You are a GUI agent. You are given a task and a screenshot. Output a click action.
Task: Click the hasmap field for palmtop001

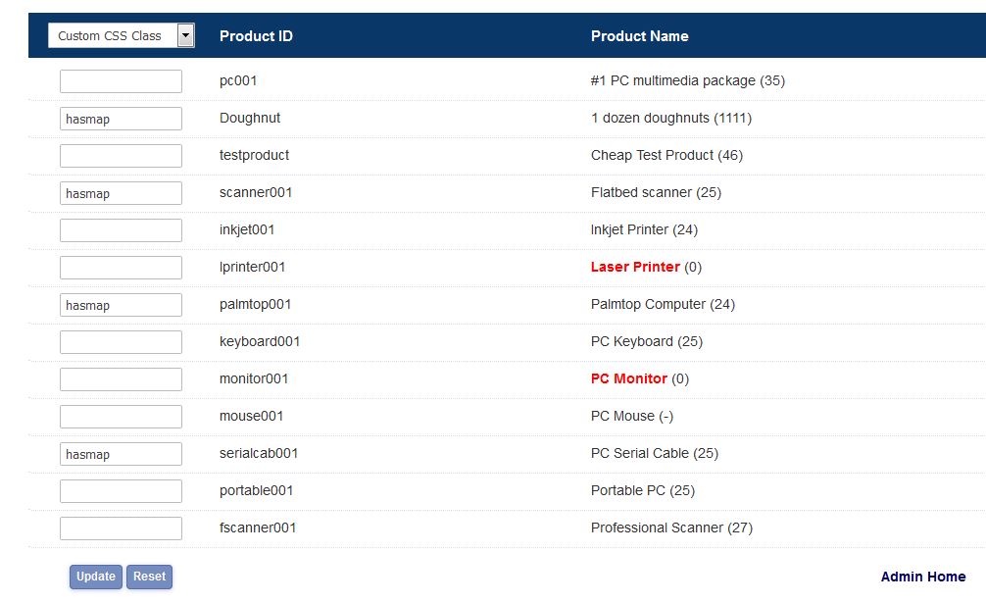tap(121, 305)
